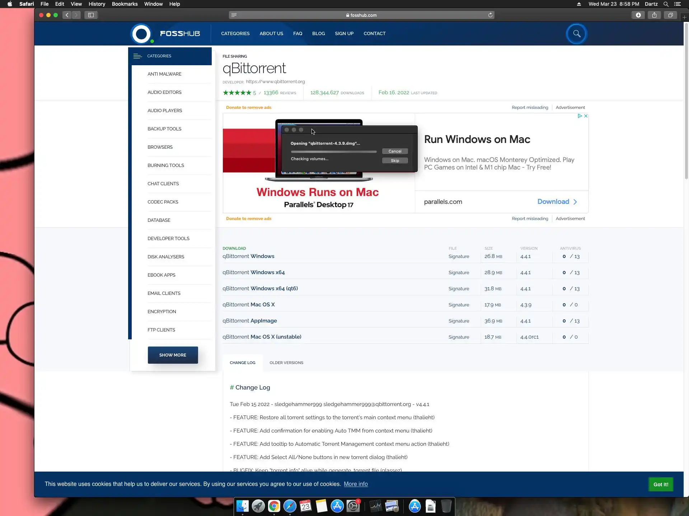Close the Parallels ad with X icon
Image resolution: width=689 pixels, height=516 pixels.
pos(586,116)
